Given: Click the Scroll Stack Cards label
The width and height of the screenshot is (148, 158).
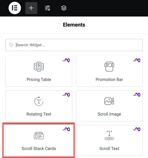Looking at the screenshot, I should pos(39,149).
